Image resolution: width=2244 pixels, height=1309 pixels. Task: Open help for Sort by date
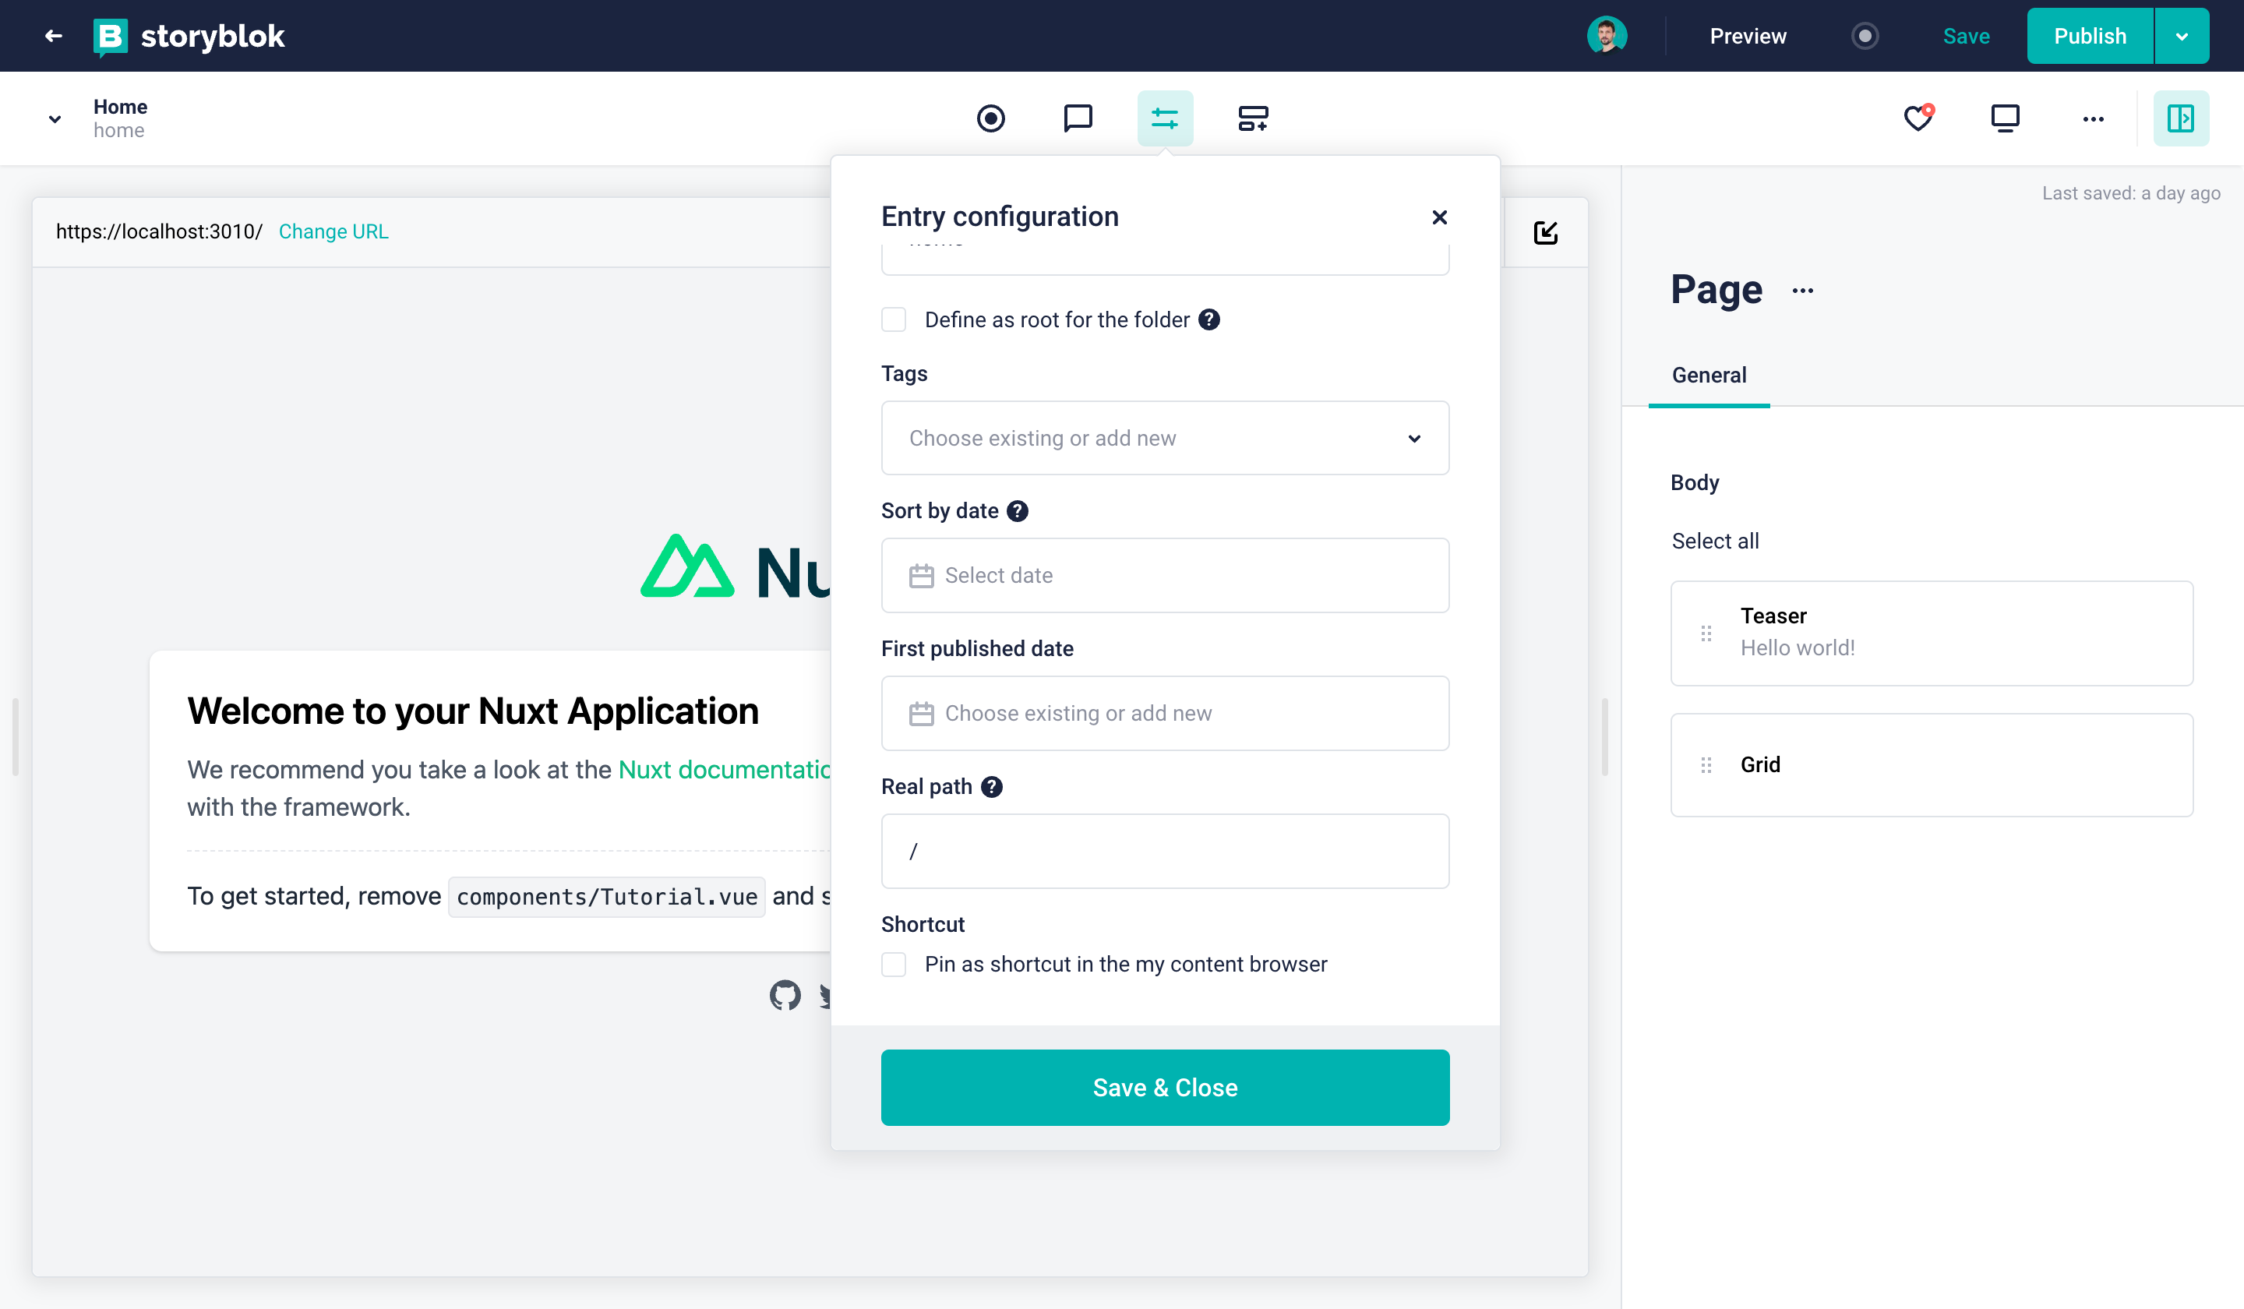point(1017,510)
